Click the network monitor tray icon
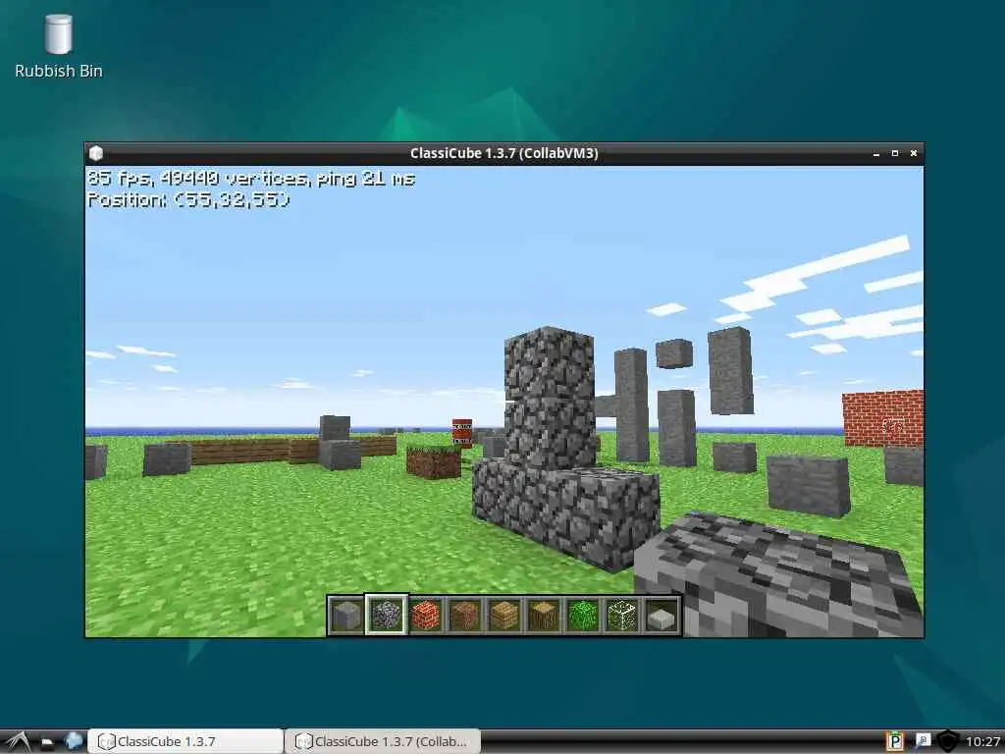 [x=923, y=741]
